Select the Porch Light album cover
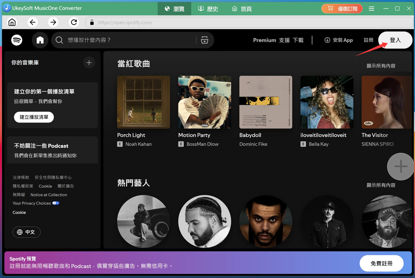Viewport: 415px width, 278px height. pos(143,102)
